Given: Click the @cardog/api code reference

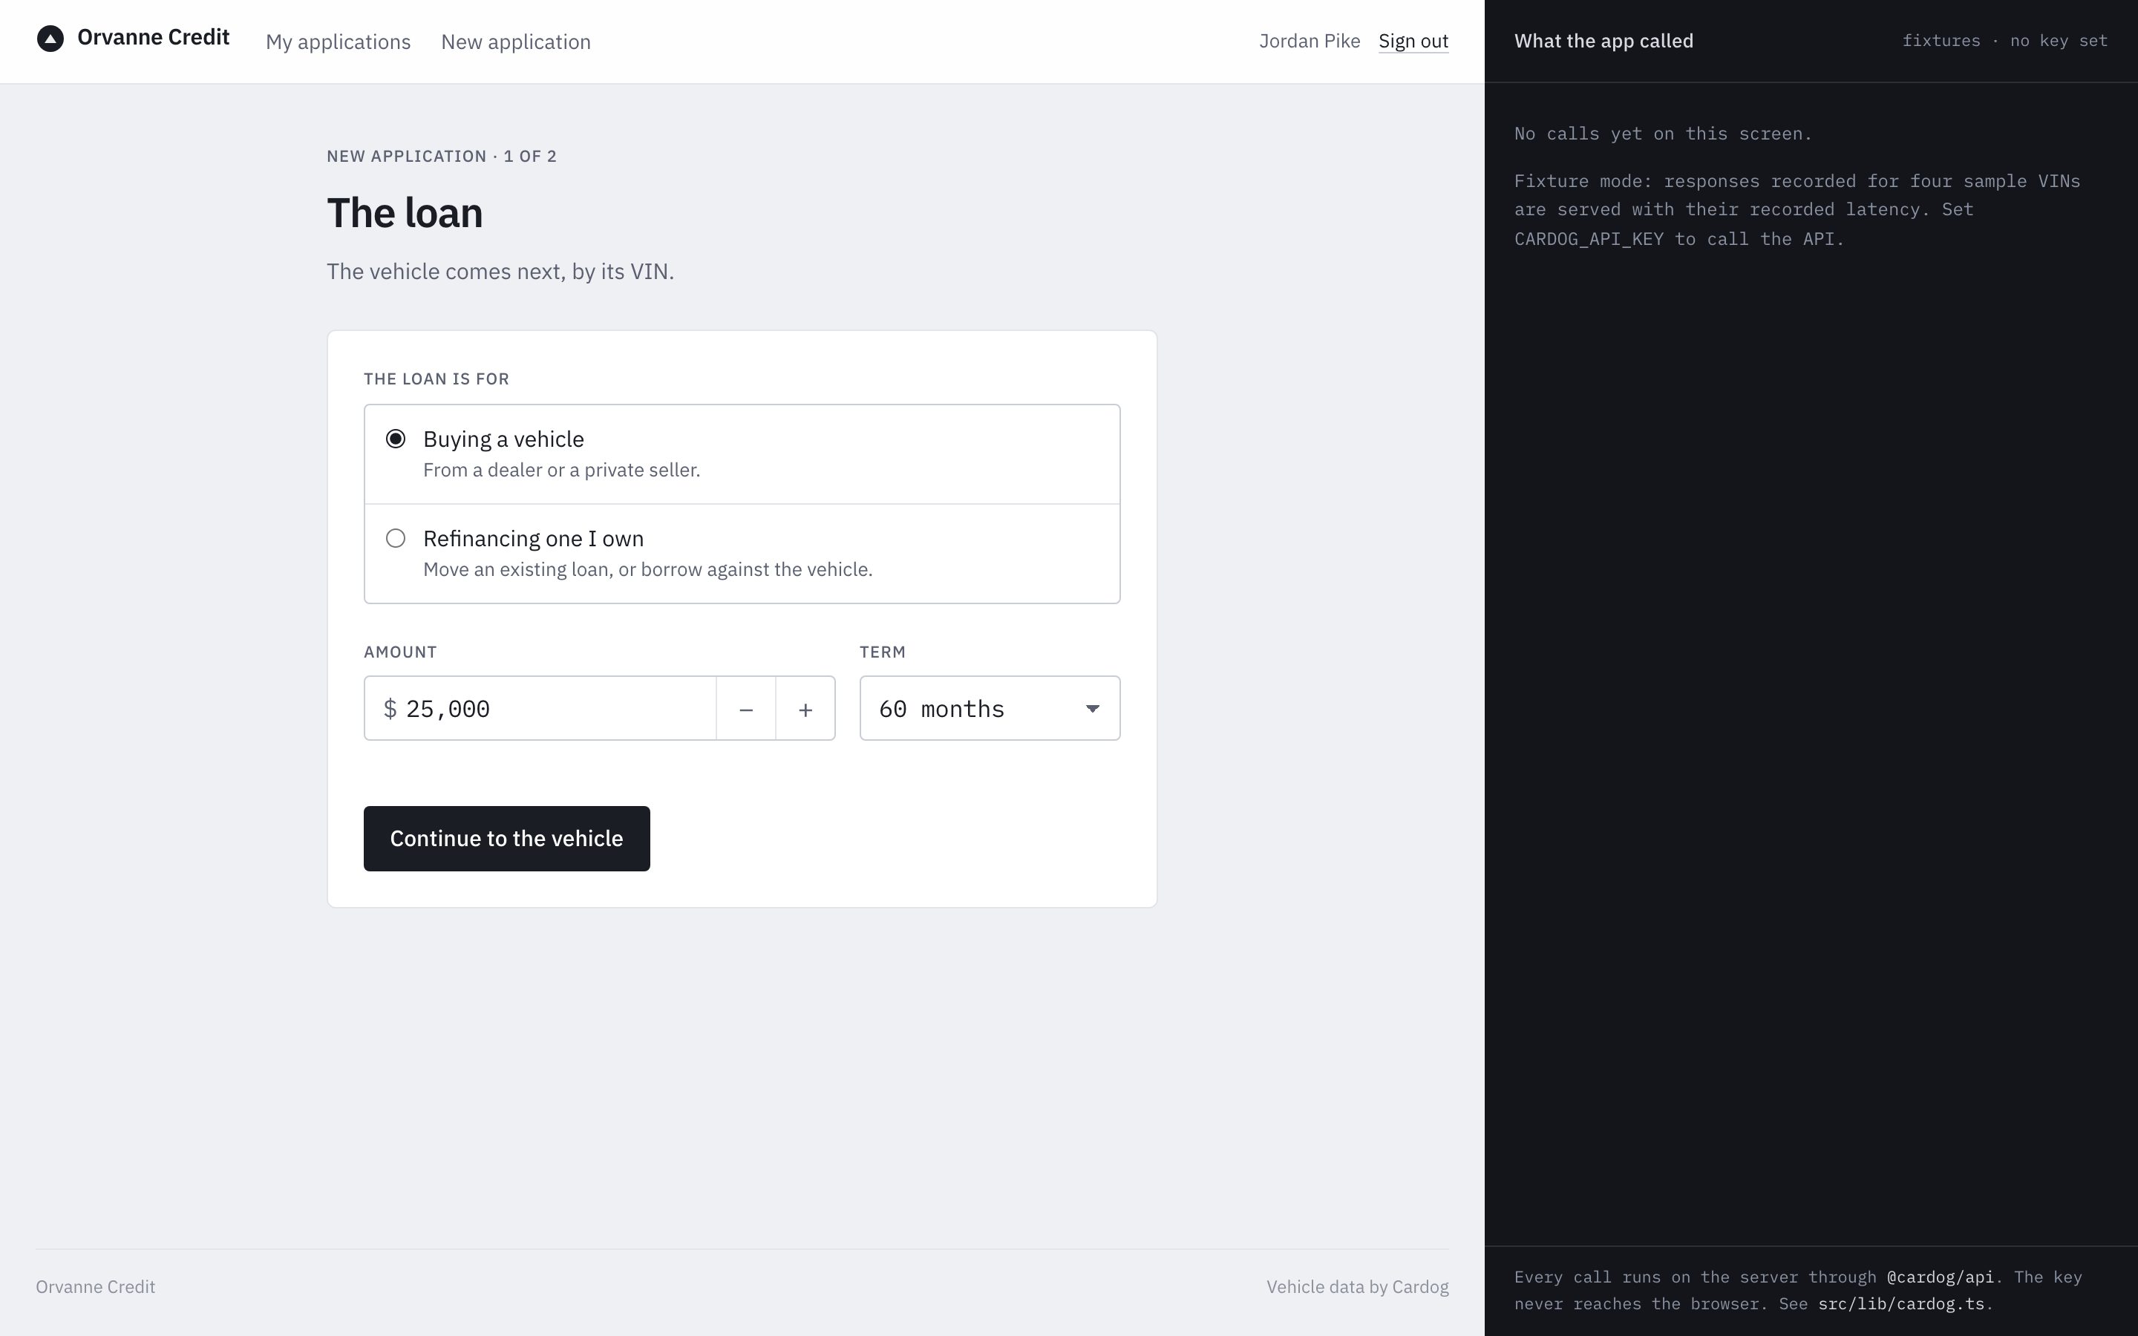Looking at the screenshot, I should pos(1940,1277).
